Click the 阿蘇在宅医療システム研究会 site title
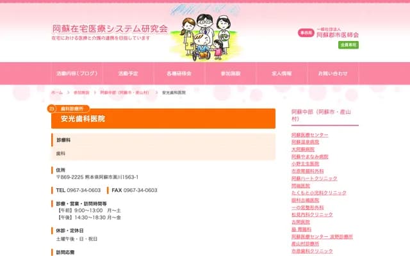Image resolution: width=410 pixels, height=256 pixels. click(110, 29)
